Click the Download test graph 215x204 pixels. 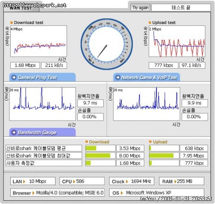tap(39, 41)
